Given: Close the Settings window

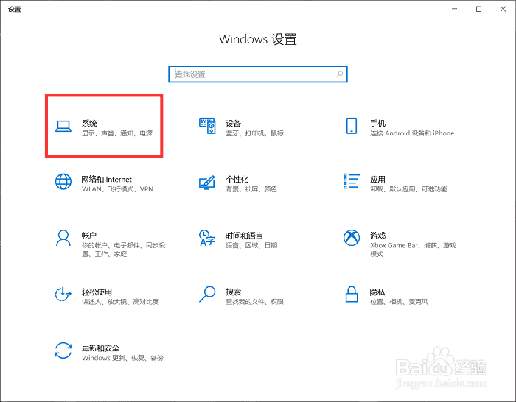Looking at the screenshot, I should (503, 9).
